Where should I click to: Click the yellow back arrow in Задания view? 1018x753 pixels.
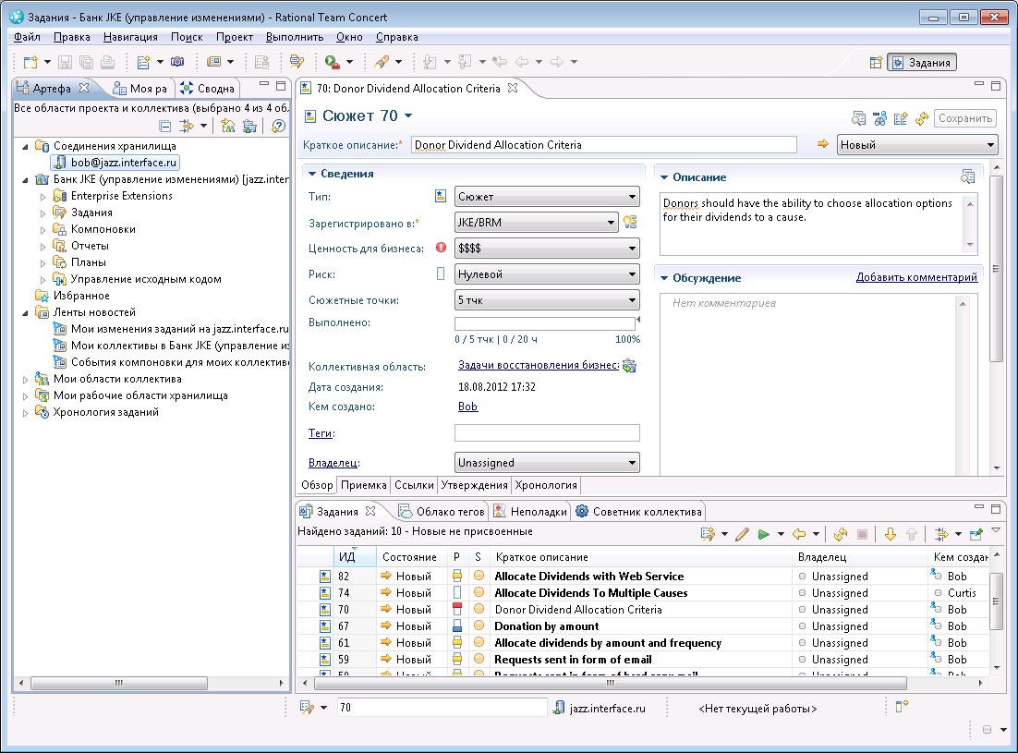(798, 534)
